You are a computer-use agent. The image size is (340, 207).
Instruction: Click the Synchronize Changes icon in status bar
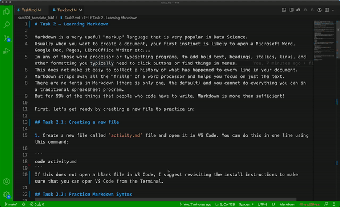tap(23, 204)
